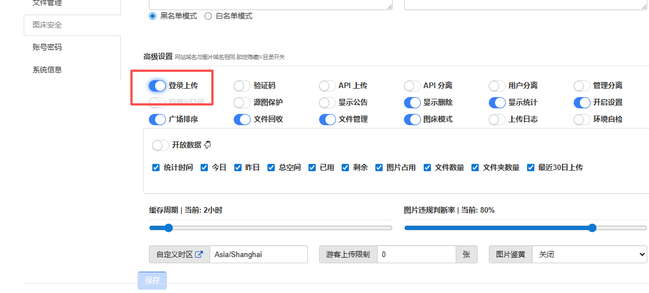Screen dimensions: 649x293
Task: Uncheck the 图片占用 checkbox
Action: click(x=379, y=167)
